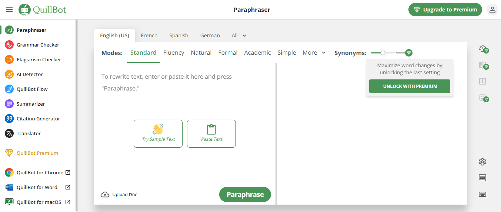Select the Simple mode

point(287,53)
